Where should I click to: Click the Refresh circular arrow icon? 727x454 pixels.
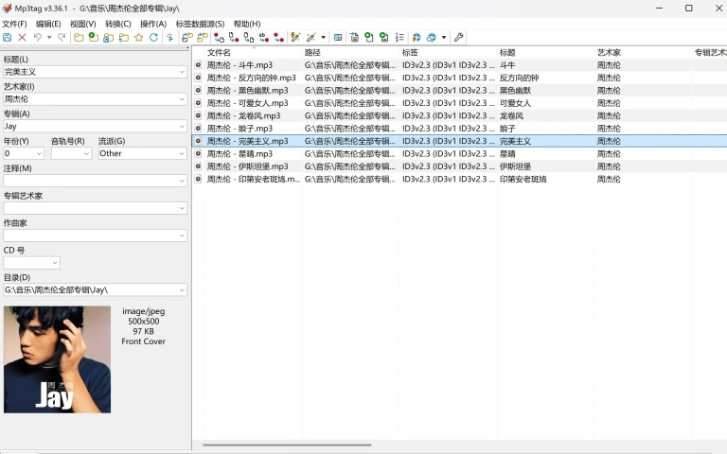coord(153,38)
